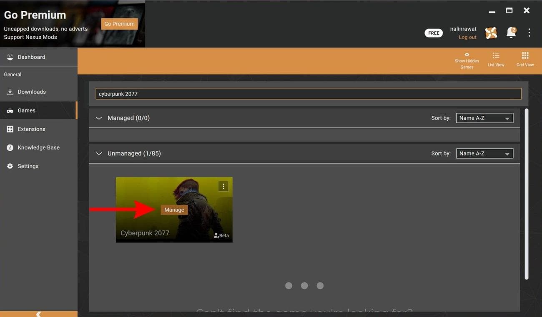The image size is (542, 317).
Task: Collapse the left sidebar with the chevron
Action: [x=38, y=314]
